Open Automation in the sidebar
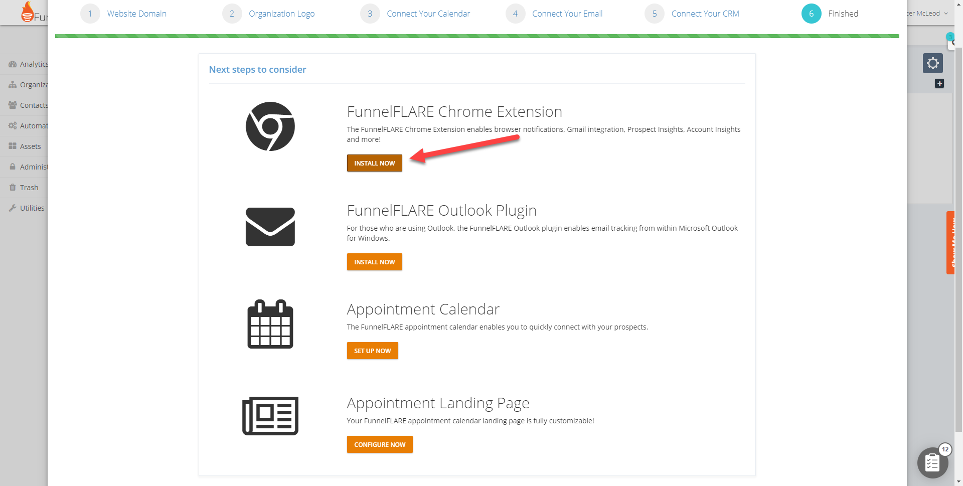 [28, 126]
